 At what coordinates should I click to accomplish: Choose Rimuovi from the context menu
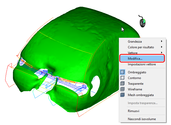(x=142, y=111)
